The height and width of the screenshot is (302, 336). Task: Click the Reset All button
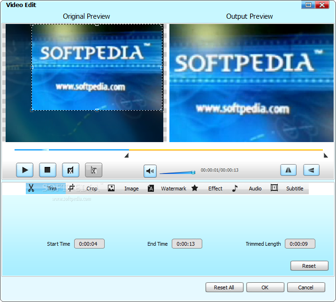(x=224, y=287)
